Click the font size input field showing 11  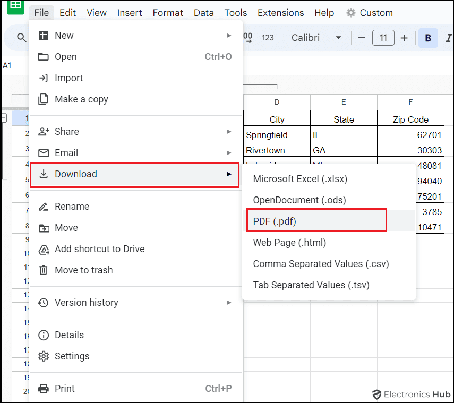click(x=383, y=38)
